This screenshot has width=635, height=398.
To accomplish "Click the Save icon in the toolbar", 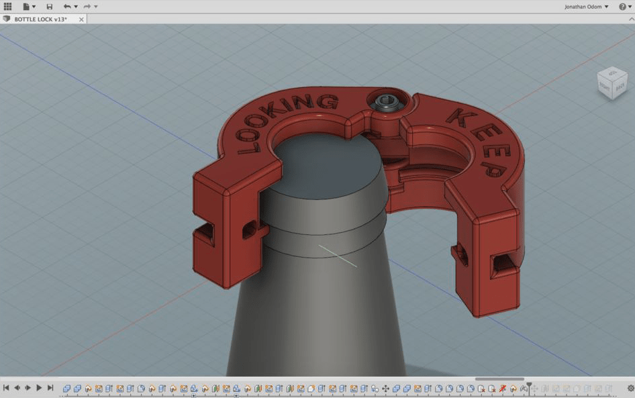I will pyautogui.click(x=50, y=6).
